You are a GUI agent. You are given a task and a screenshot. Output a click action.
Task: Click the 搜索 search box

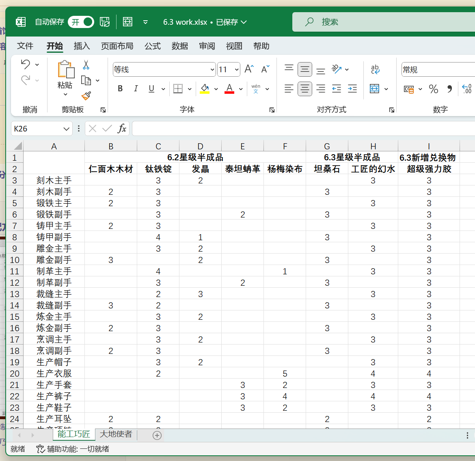click(x=382, y=22)
